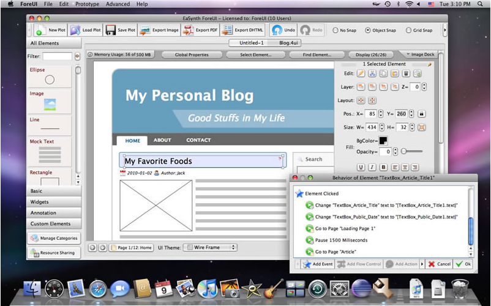The height and width of the screenshot is (306, 491).
Task: Click the fourth Layer row icon
Action: [394, 87]
